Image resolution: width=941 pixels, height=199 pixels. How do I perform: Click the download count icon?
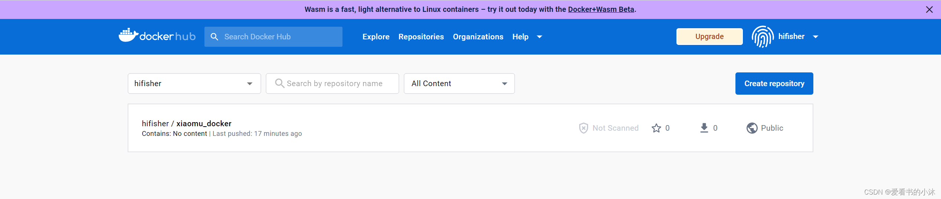click(704, 128)
